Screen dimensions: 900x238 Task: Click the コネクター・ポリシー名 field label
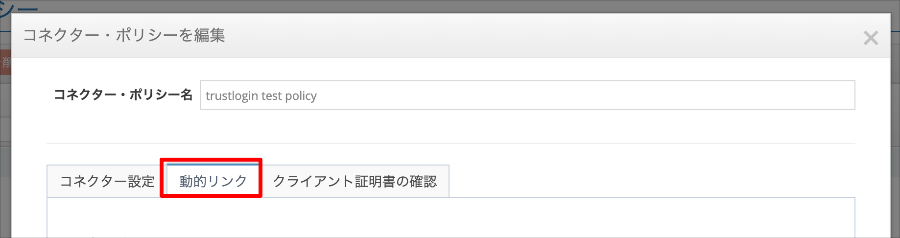[123, 95]
